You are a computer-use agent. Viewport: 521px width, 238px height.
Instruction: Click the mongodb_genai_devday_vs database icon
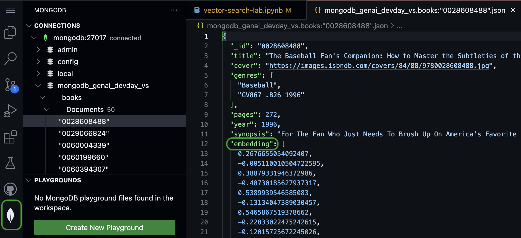(x=50, y=86)
